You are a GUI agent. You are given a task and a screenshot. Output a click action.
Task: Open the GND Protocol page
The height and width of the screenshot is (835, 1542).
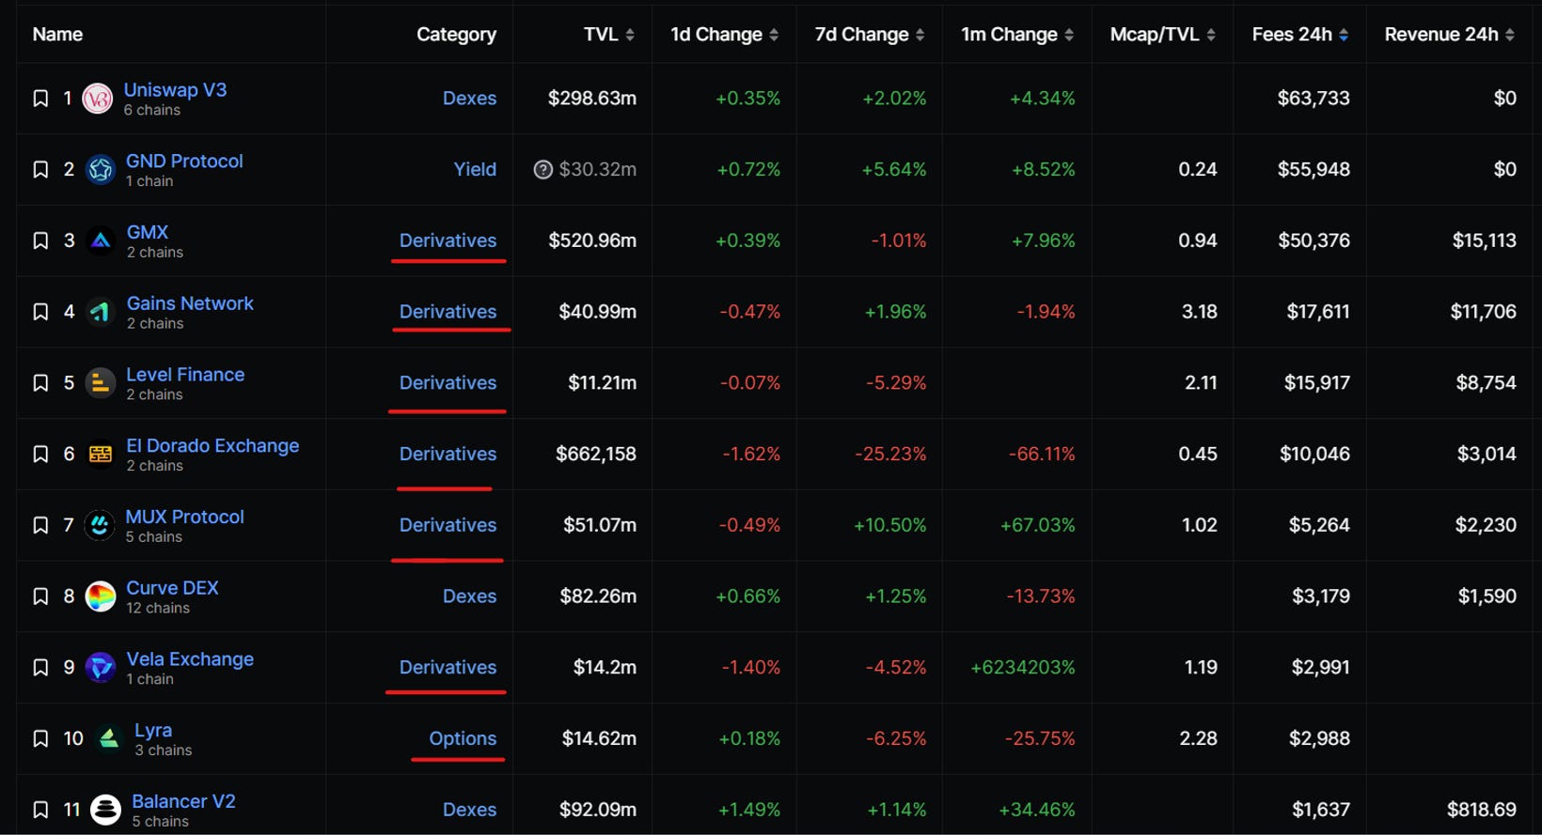coord(184,162)
